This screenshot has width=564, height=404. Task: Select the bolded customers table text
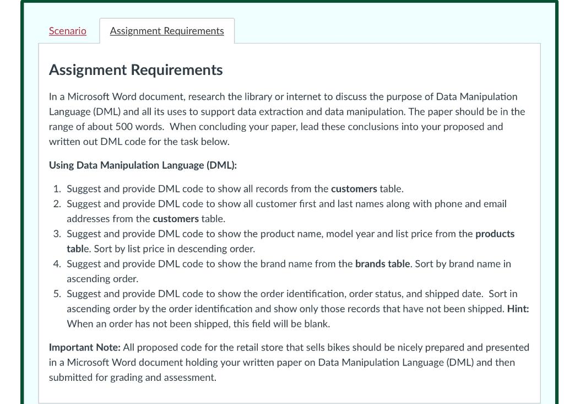(x=354, y=188)
